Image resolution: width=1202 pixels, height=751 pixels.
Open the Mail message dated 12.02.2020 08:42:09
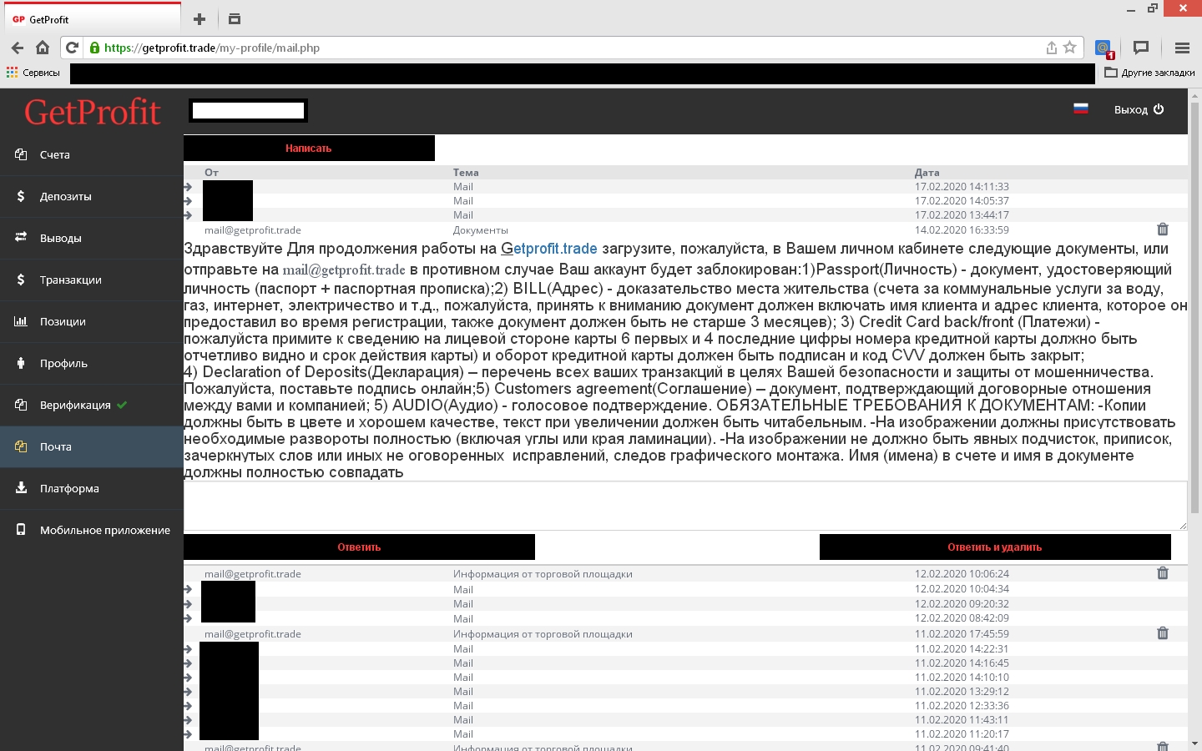coord(685,619)
